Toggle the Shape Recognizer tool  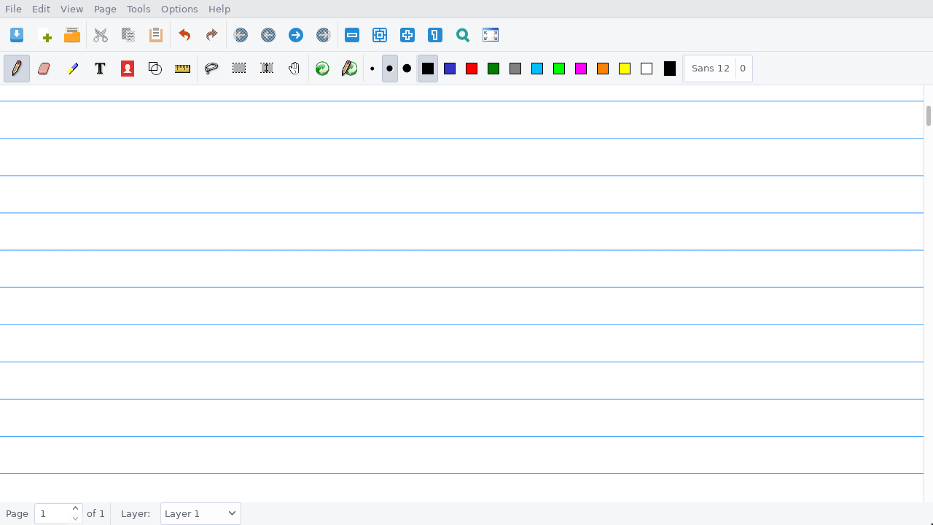(155, 69)
